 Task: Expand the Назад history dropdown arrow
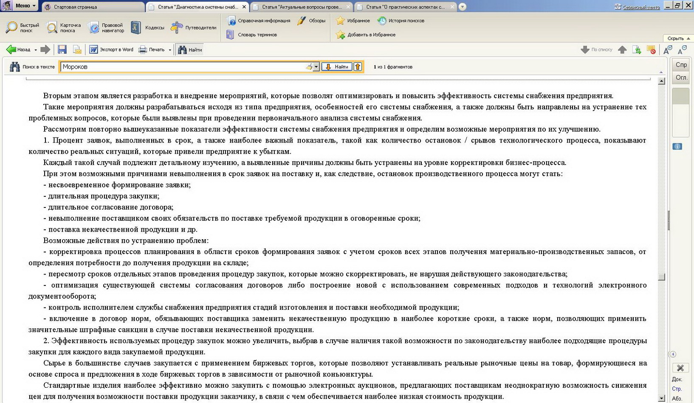point(36,50)
